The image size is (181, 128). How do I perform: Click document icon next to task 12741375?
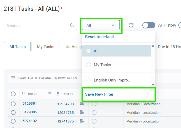point(82,121)
